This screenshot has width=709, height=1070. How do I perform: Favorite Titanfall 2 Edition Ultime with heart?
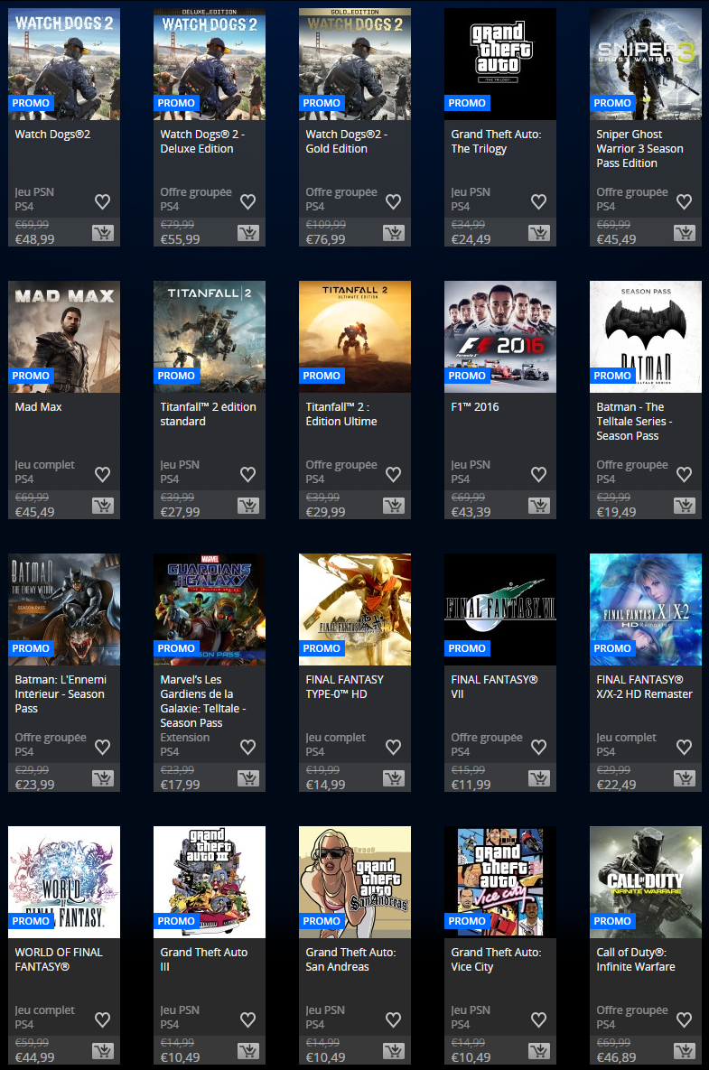(393, 474)
